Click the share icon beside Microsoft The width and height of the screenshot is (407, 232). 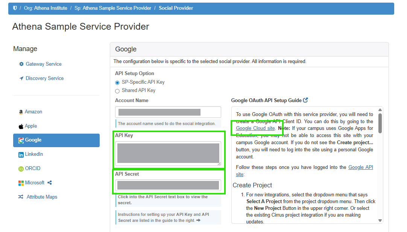[50, 183]
